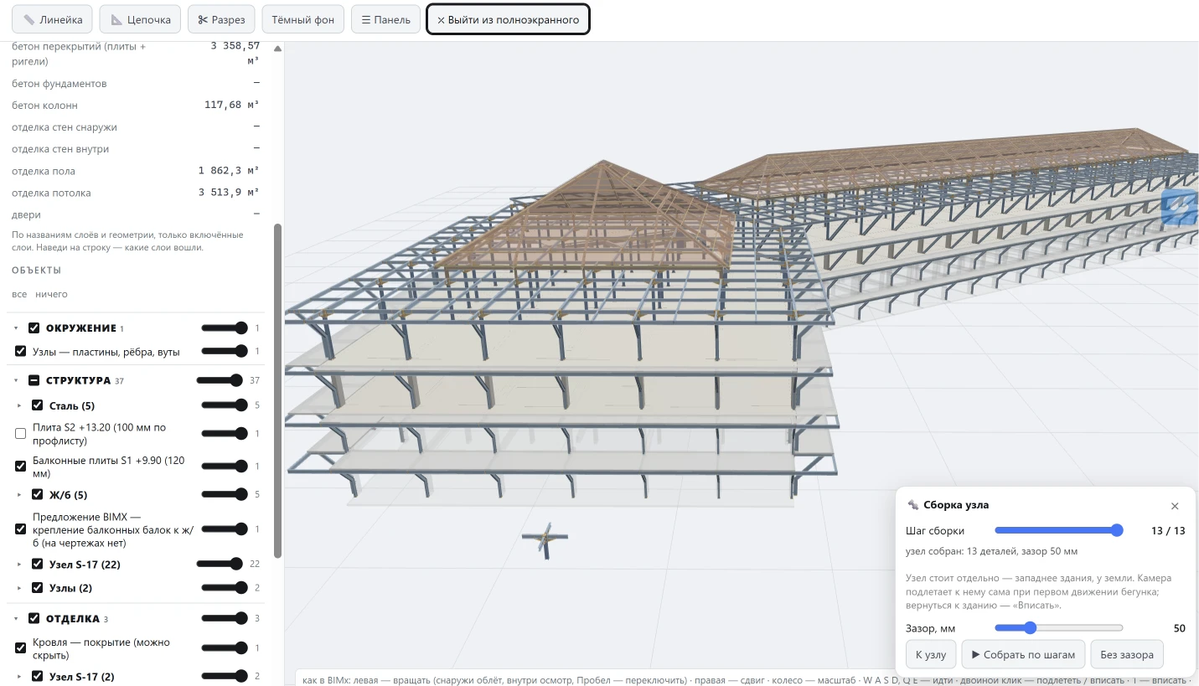Uncheck the Сталь (5) group
1199x686 pixels.
tap(38, 405)
